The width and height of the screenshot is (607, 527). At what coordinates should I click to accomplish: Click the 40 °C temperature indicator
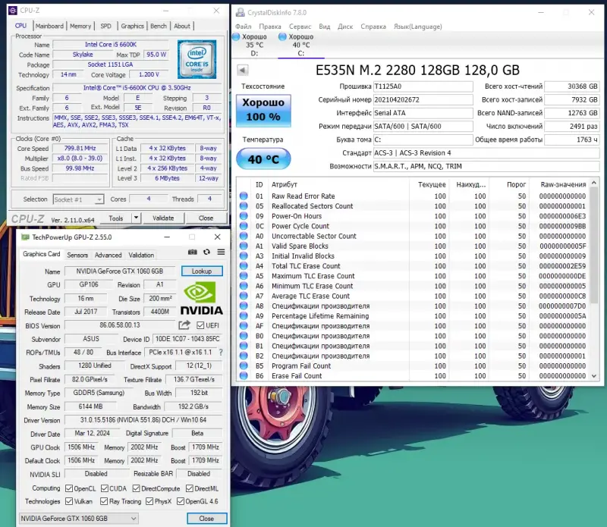[263, 158]
